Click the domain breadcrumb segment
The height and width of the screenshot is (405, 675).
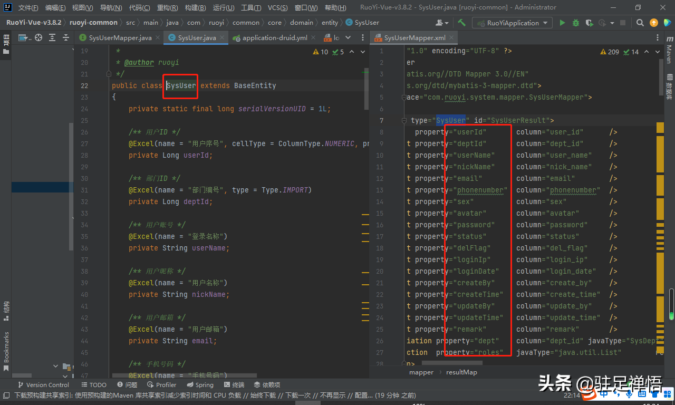coord(302,23)
